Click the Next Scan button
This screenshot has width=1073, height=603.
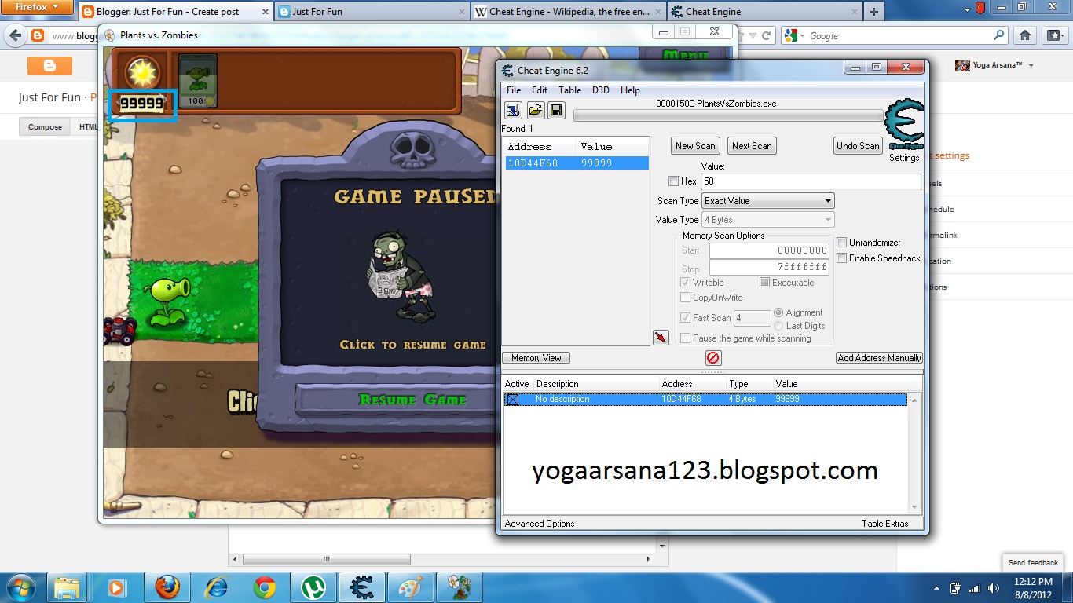[x=752, y=146]
